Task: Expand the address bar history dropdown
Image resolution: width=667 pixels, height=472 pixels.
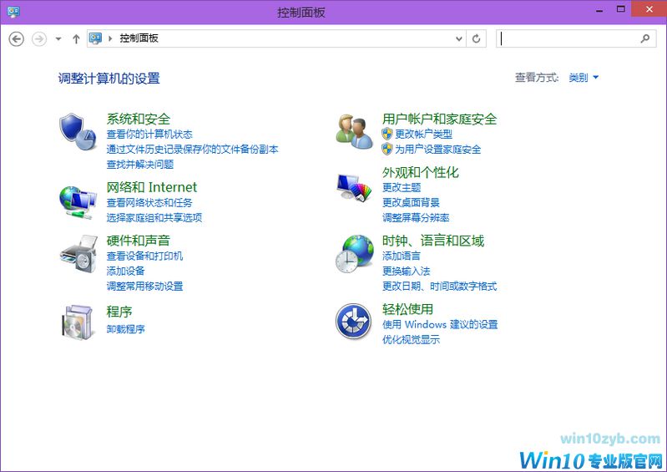Action: [458, 38]
